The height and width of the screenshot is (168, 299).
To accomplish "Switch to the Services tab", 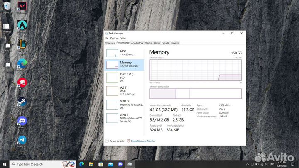I will (175, 43).
